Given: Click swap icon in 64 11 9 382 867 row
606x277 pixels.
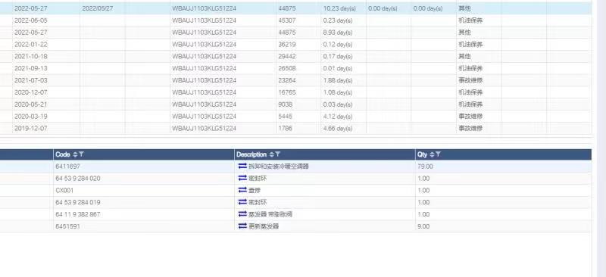Looking at the screenshot, I should click(242, 214).
